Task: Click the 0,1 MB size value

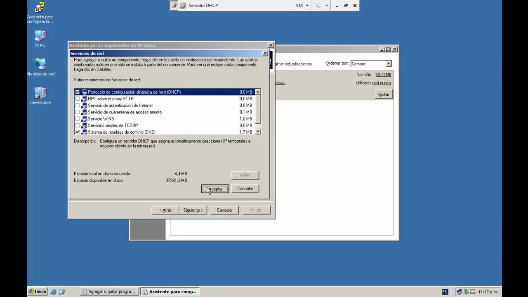Action: point(245,112)
